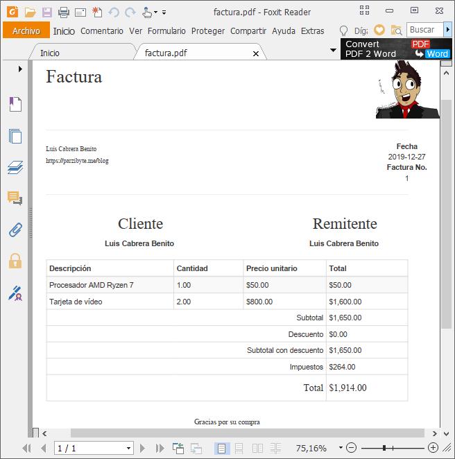Click the Convert PDF 2 Word banner

396,49
